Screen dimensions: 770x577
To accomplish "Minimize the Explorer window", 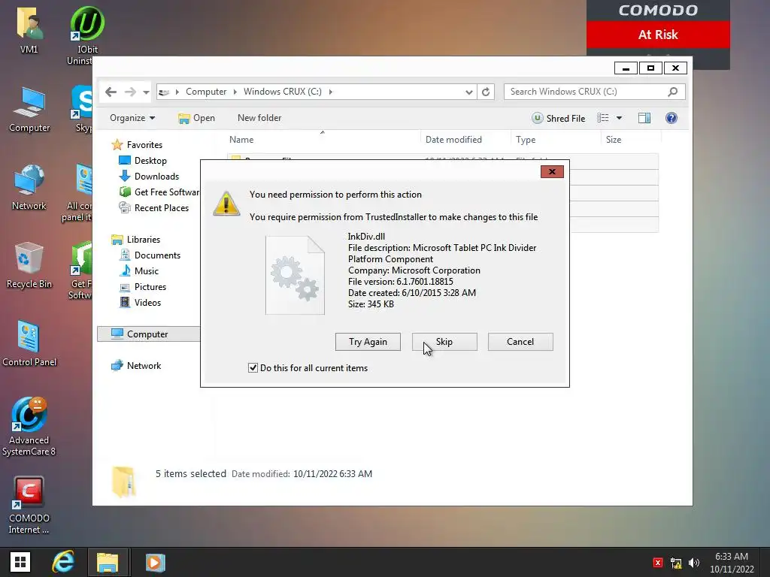I will point(626,68).
